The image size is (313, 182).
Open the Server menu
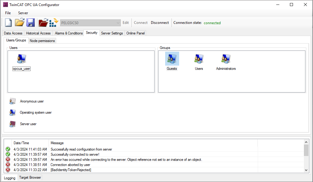(x=23, y=13)
